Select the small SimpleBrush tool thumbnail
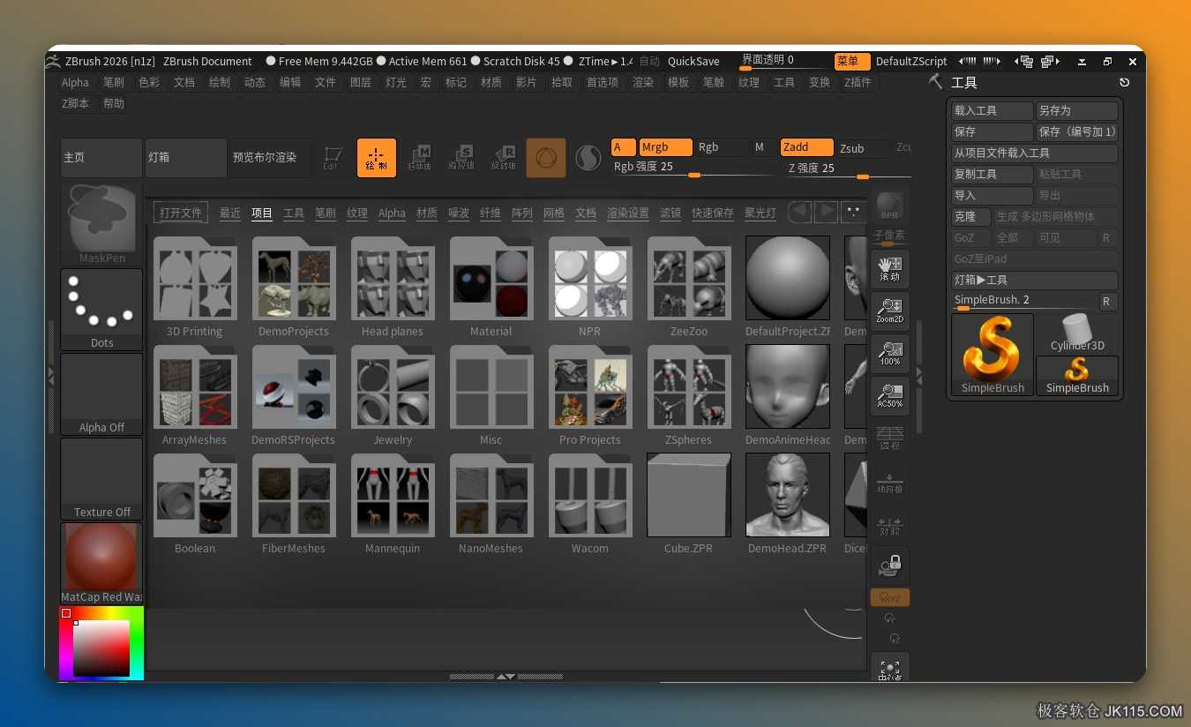This screenshot has height=727, width=1191. click(1077, 376)
